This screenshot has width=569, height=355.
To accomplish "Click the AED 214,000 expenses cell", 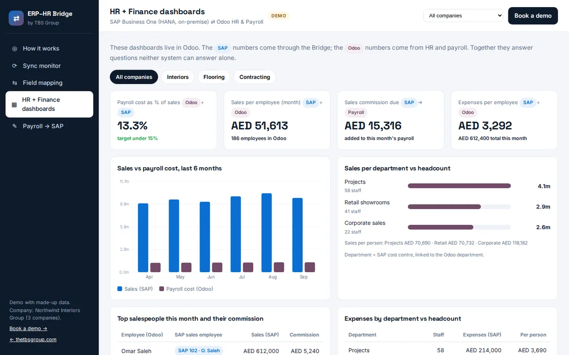I will tap(484, 350).
